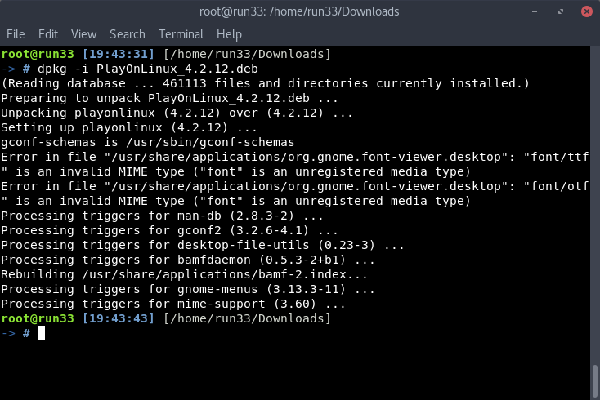Click the 'Unpacking playonlinux (4.2.12) over' line
The width and height of the screenshot is (600, 400).
coord(177,113)
